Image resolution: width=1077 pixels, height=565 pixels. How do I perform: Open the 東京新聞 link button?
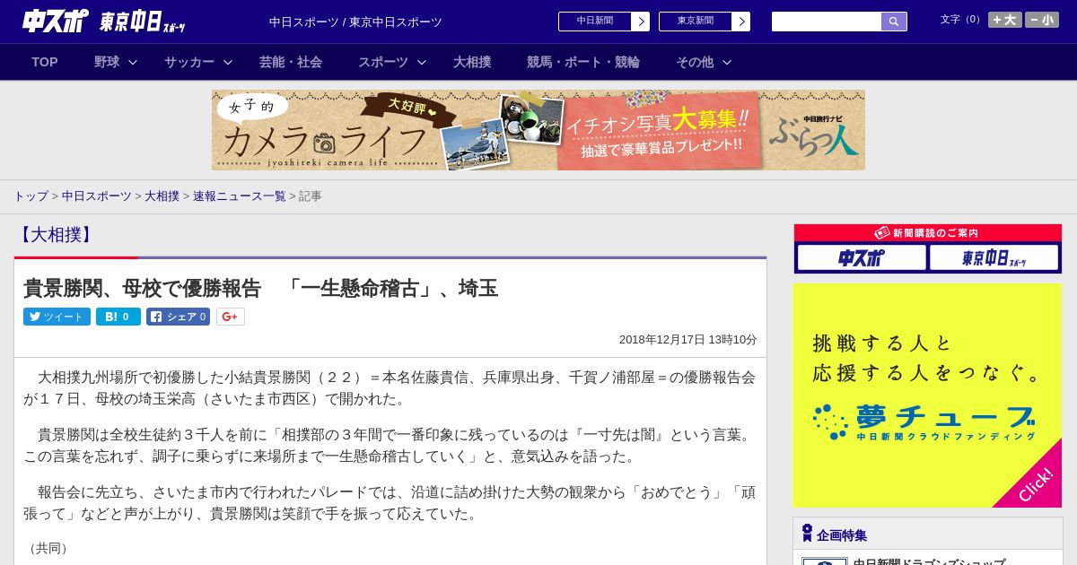[696, 22]
